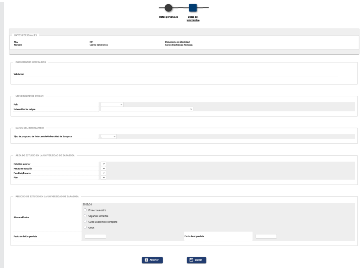Pick the Curso académico completo option
Screen dimensions: 362x268
pyautogui.click(x=85, y=222)
